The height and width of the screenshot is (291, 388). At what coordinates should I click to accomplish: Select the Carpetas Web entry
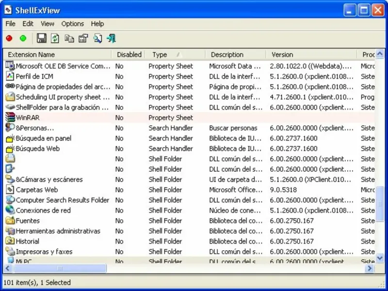coord(37,190)
